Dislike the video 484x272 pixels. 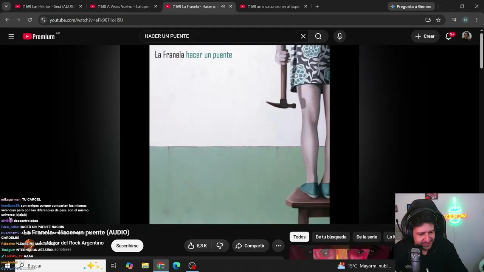click(220, 246)
